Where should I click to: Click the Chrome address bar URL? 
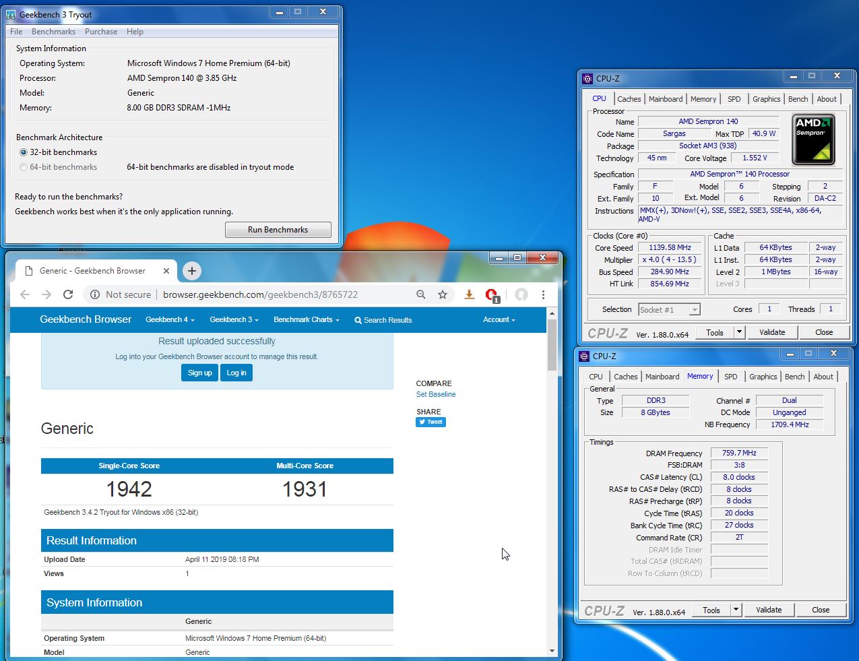point(260,294)
